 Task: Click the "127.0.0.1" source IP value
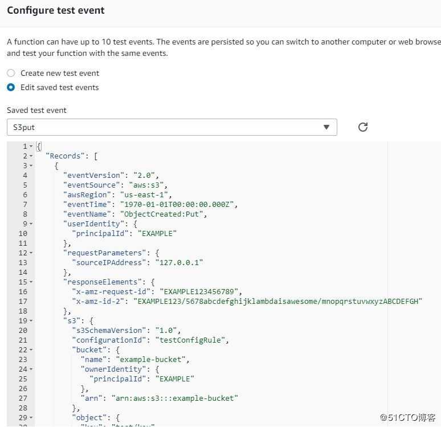[x=179, y=263]
